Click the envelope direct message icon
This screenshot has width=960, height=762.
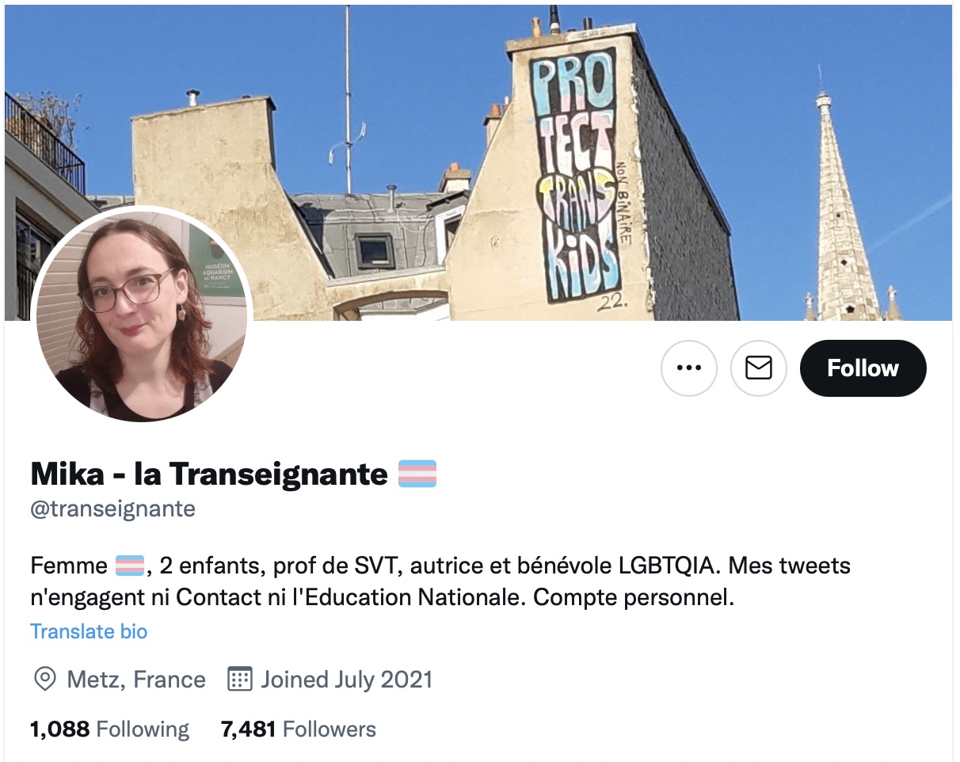coord(758,368)
